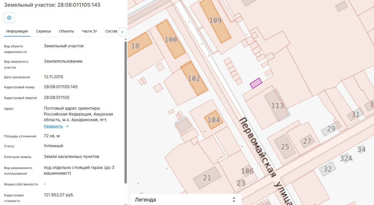Viewport: 374px width, 205px height.
Task: Click the Развернуть link
Action: click(x=53, y=126)
